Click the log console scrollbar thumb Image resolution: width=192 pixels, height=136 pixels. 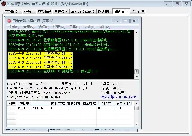coord(137,72)
